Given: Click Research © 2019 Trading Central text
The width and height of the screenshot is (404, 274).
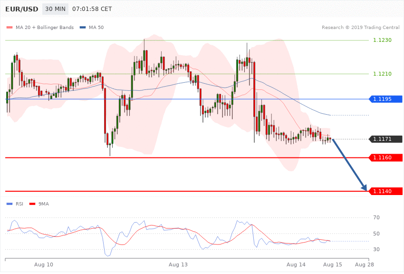Looking at the screenshot, I should click(x=360, y=27).
